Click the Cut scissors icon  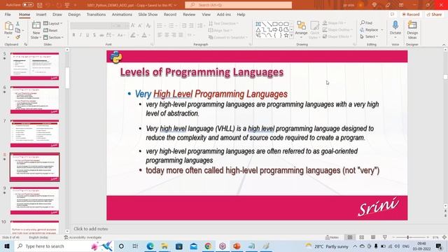coord(17,24)
